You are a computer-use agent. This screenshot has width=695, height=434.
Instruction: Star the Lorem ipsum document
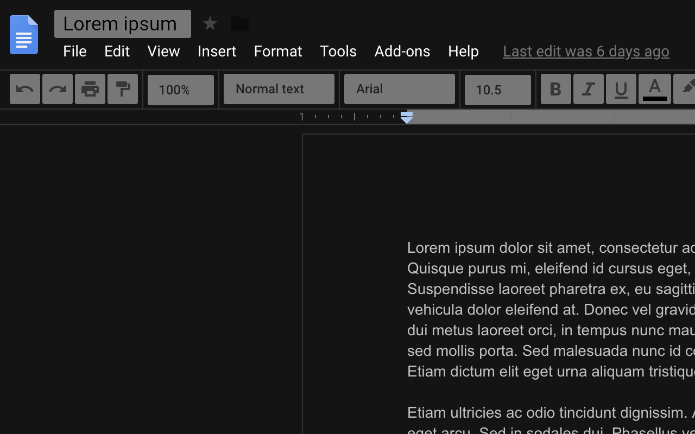pos(210,23)
